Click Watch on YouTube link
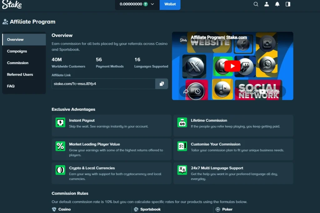320x213 pixels. pyautogui.click(x=259, y=91)
